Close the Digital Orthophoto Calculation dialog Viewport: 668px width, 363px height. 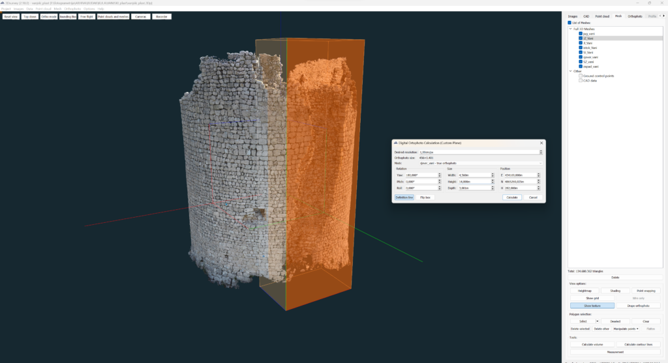click(541, 143)
